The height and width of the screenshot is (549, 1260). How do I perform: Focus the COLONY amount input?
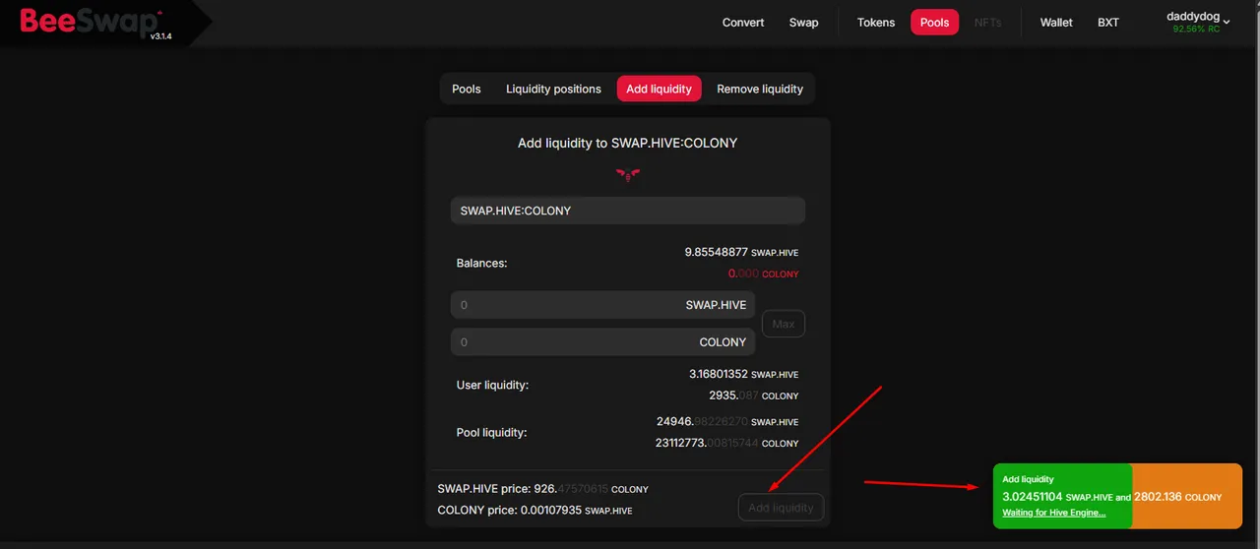pyautogui.click(x=602, y=342)
